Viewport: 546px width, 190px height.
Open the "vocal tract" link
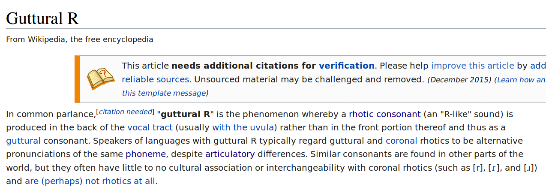point(150,127)
